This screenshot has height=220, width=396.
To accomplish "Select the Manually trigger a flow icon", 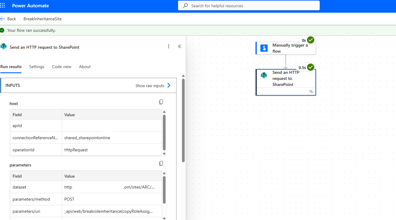I will tap(264, 48).
